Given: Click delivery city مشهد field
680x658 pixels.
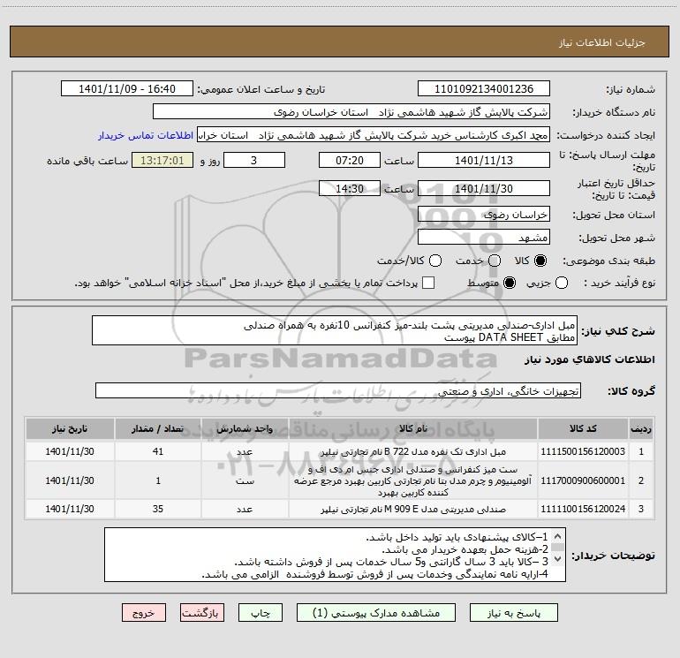Looking at the screenshot, I should click(484, 237).
